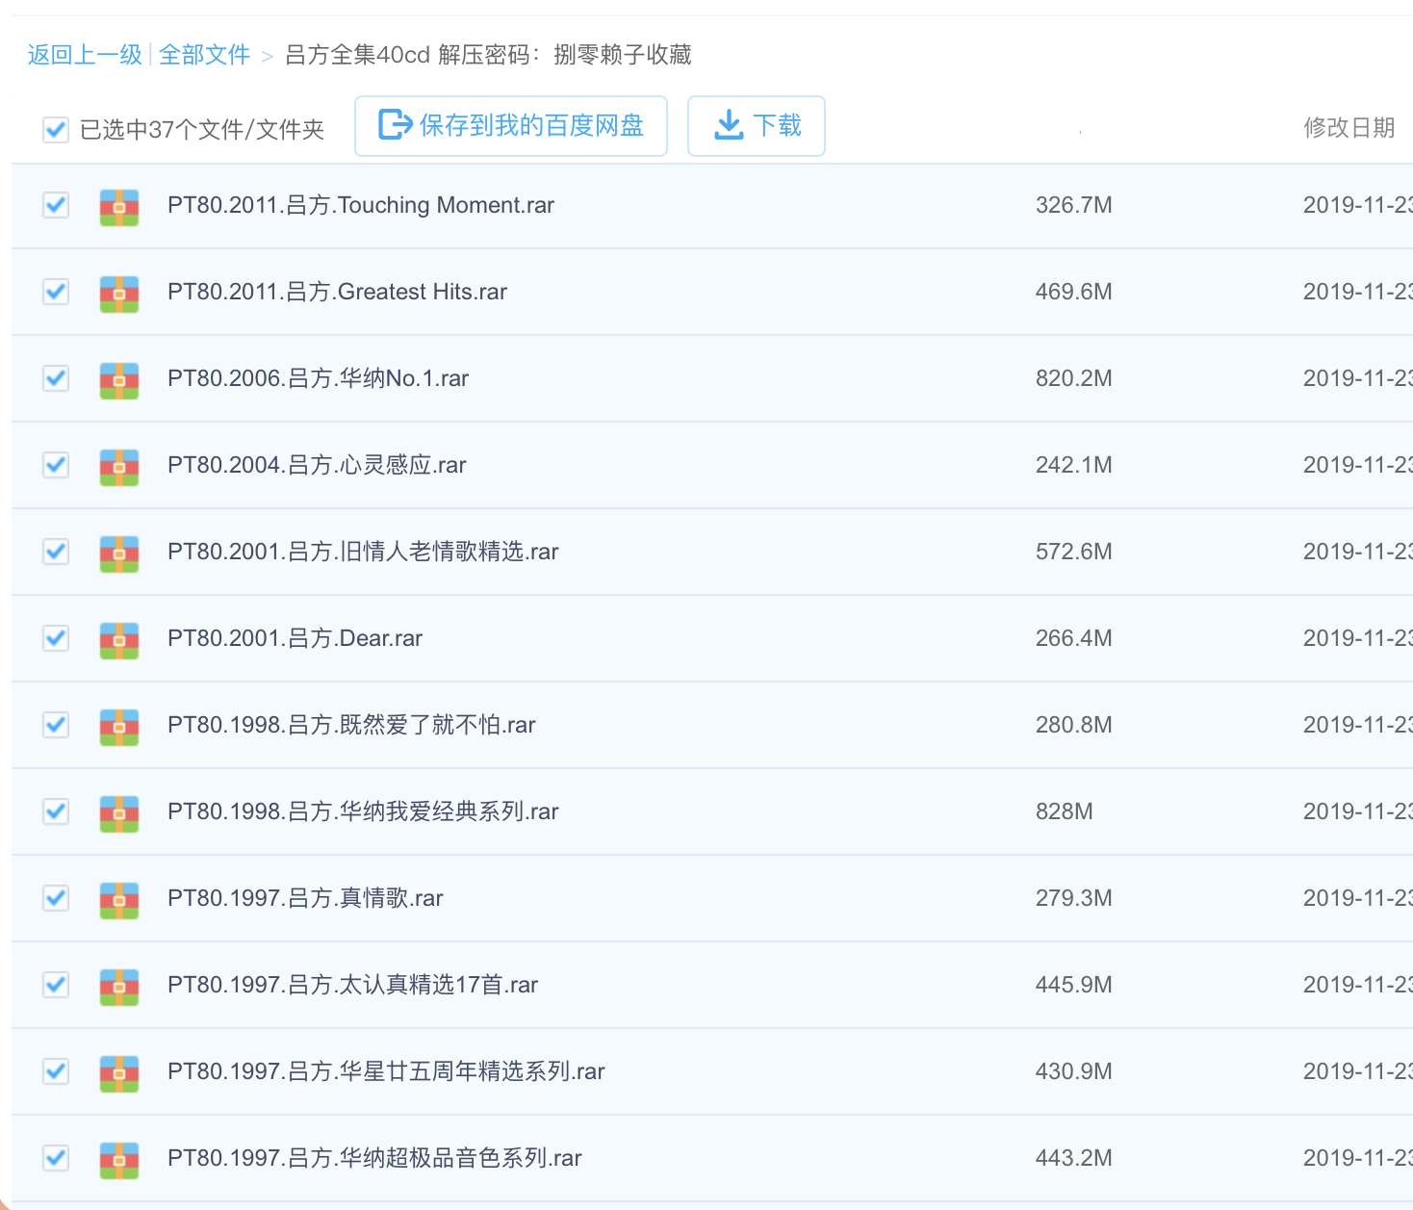
Task: Select PT80.1997.吕方.华纳超极品音色系列.rar
Action: (374, 1158)
